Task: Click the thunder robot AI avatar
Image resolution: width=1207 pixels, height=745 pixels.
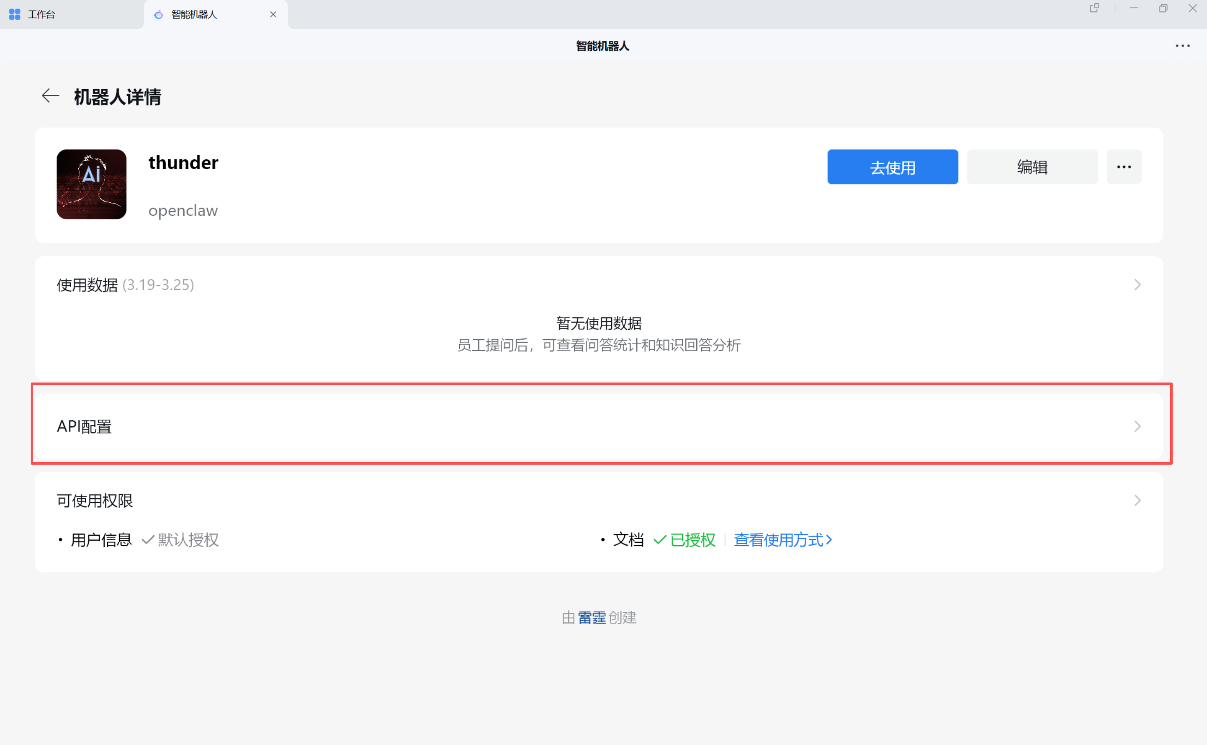Action: pos(92,184)
